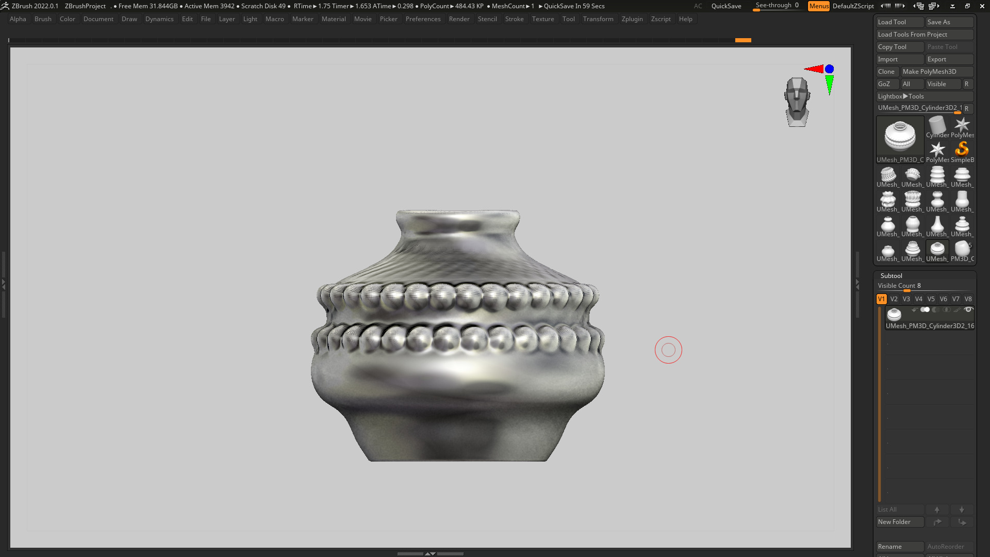The width and height of the screenshot is (990, 557).
Task: Open the large current tool thumbnail picker
Action: coord(900,140)
